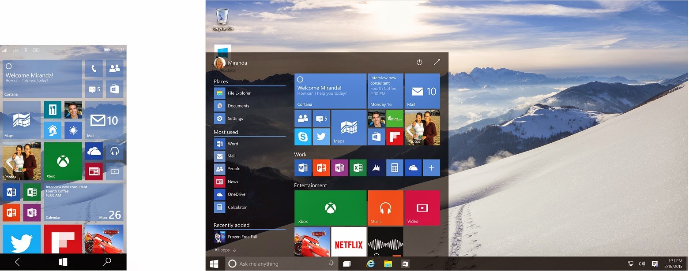Click the Ask me anything search box

281,264
